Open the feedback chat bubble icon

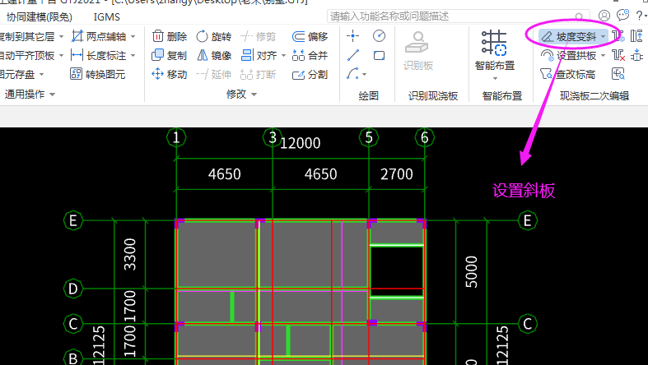(x=622, y=16)
